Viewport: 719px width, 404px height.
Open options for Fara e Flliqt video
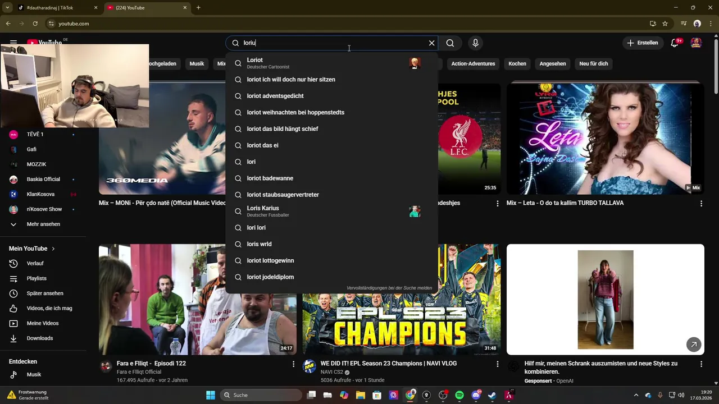point(293,364)
